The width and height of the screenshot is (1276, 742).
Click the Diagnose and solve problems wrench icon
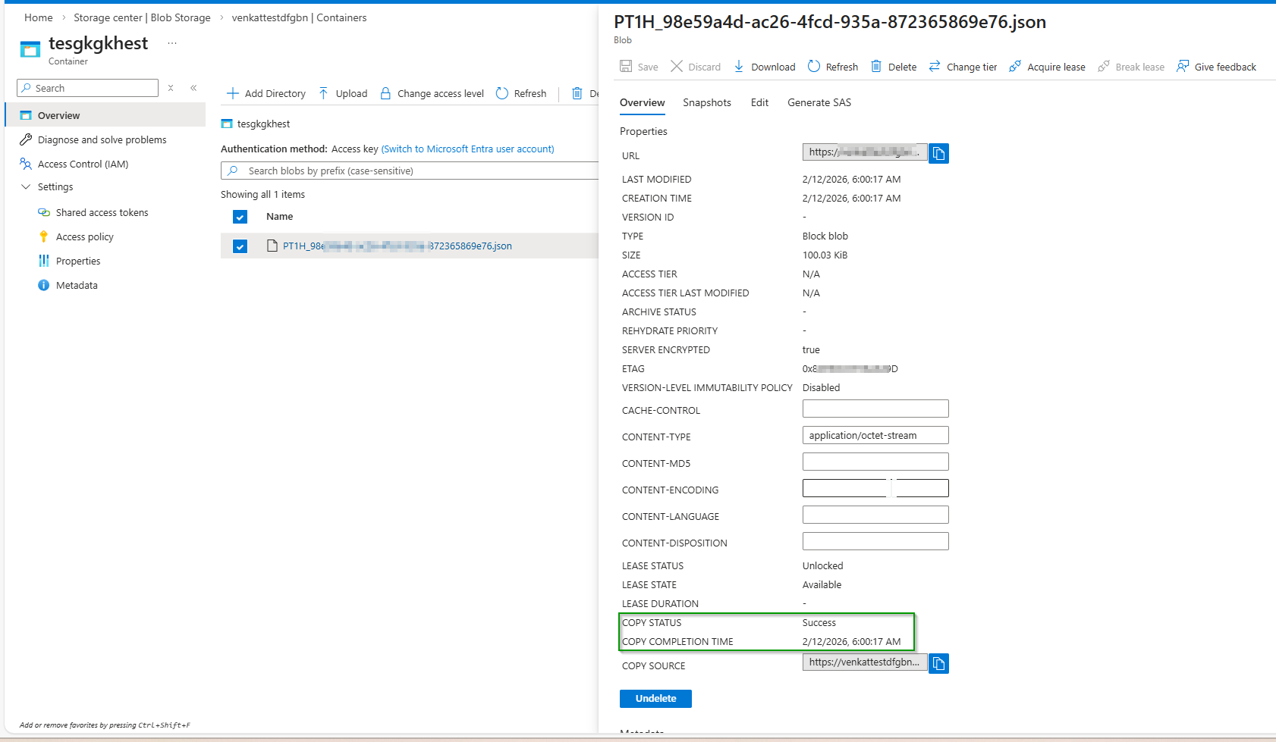point(26,140)
